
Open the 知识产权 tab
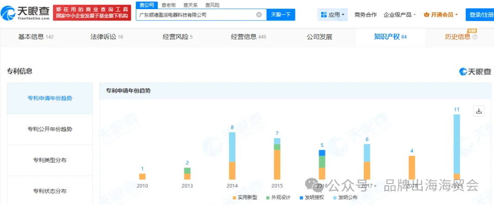390,37
